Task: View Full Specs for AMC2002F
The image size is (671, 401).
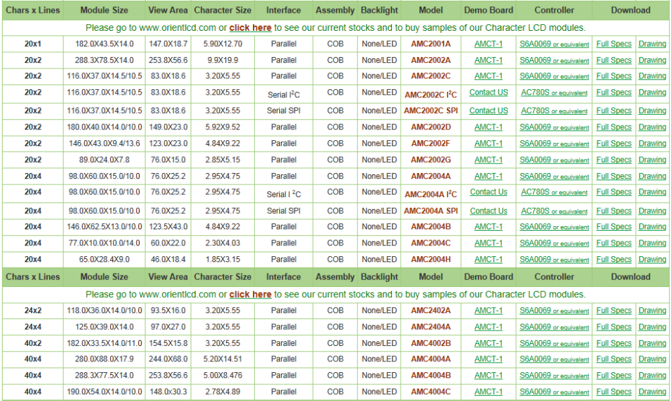Action: [x=613, y=144]
